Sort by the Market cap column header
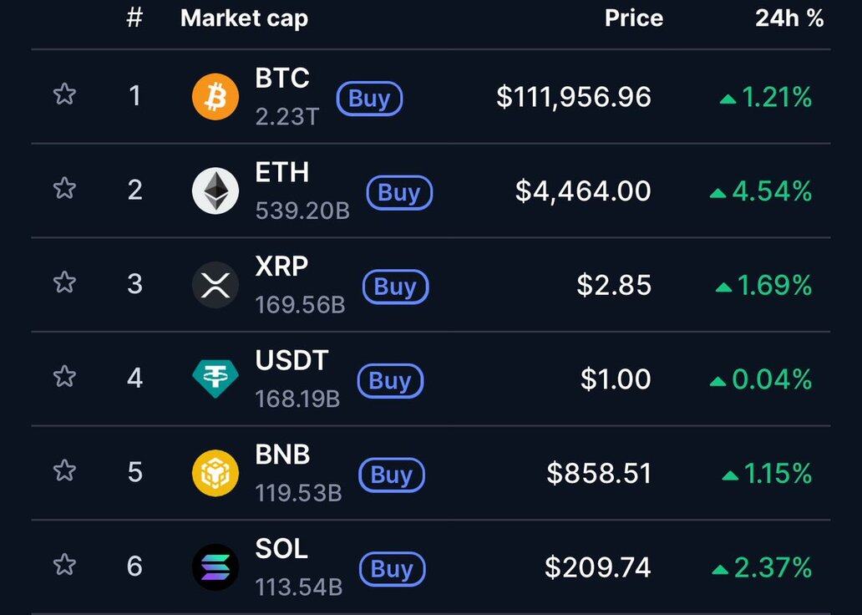The width and height of the screenshot is (862, 615). tap(244, 18)
